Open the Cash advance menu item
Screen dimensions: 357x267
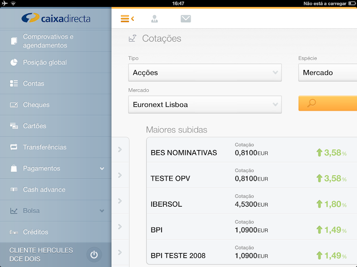(x=56, y=190)
